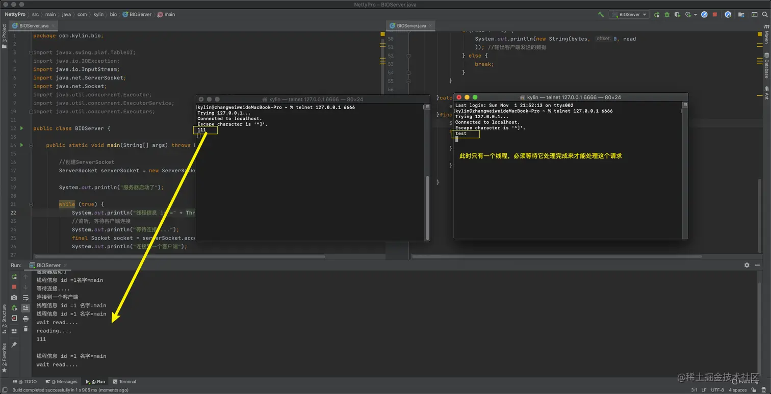Open the Ant tool window stripe
This screenshot has height=394, width=771.
tap(766, 93)
